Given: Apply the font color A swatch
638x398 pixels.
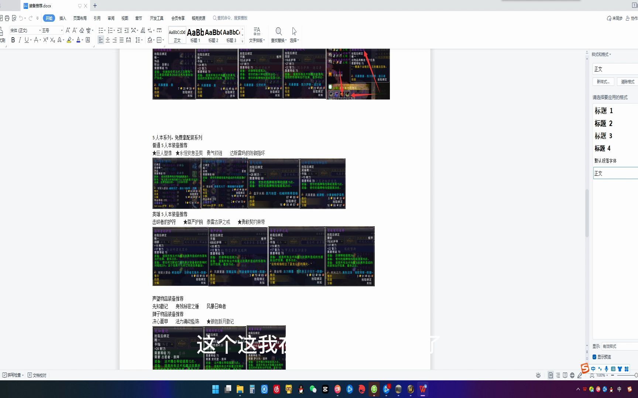Looking at the screenshot, I should click(78, 40).
